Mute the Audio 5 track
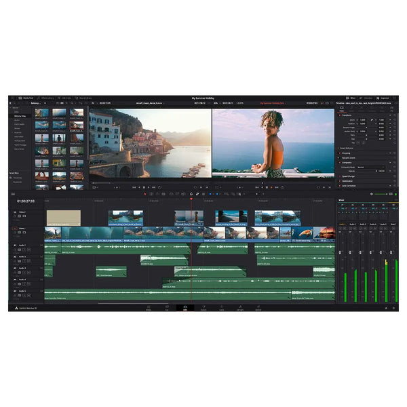 (x=28, y=295)
